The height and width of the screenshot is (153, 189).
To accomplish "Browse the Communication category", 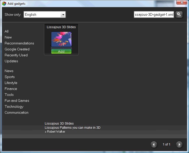I will (17, 113).
